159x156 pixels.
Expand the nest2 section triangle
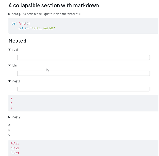[9, 117]
